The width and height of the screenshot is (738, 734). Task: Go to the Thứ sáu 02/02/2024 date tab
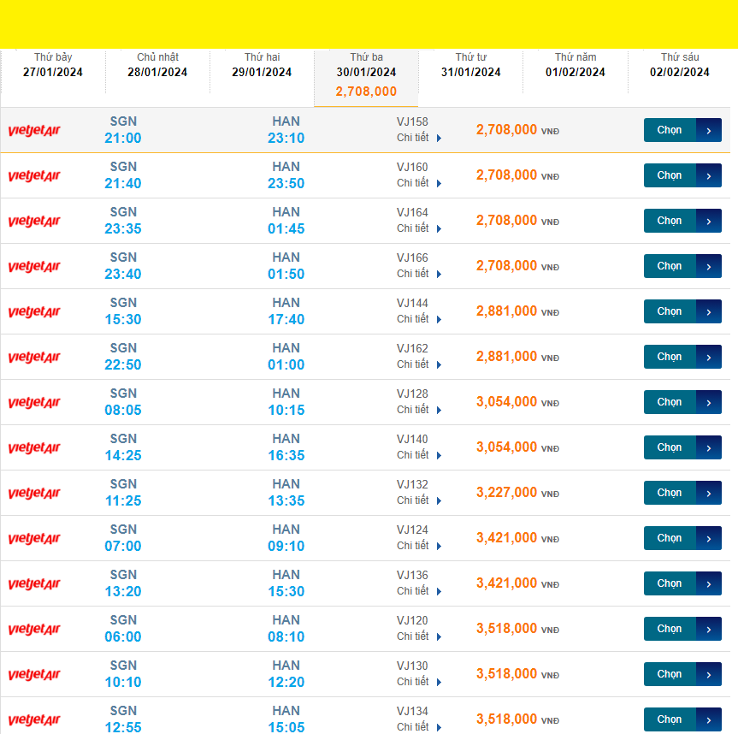tap(680, 66)
